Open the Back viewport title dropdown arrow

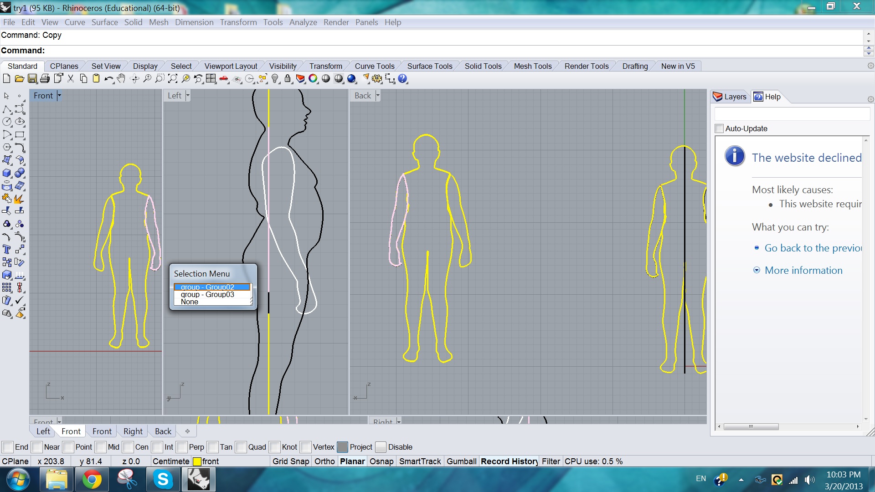pyautogui.click(x=378, y=96)
